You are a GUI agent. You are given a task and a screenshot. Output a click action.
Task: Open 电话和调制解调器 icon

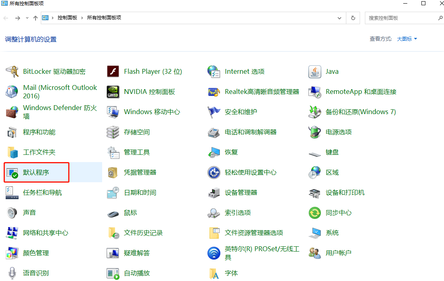pos(214,132)
